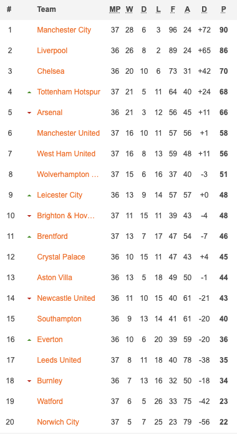237x434 pixels.
Task: Click the W wins column header
Action: [x=129, y=9]
